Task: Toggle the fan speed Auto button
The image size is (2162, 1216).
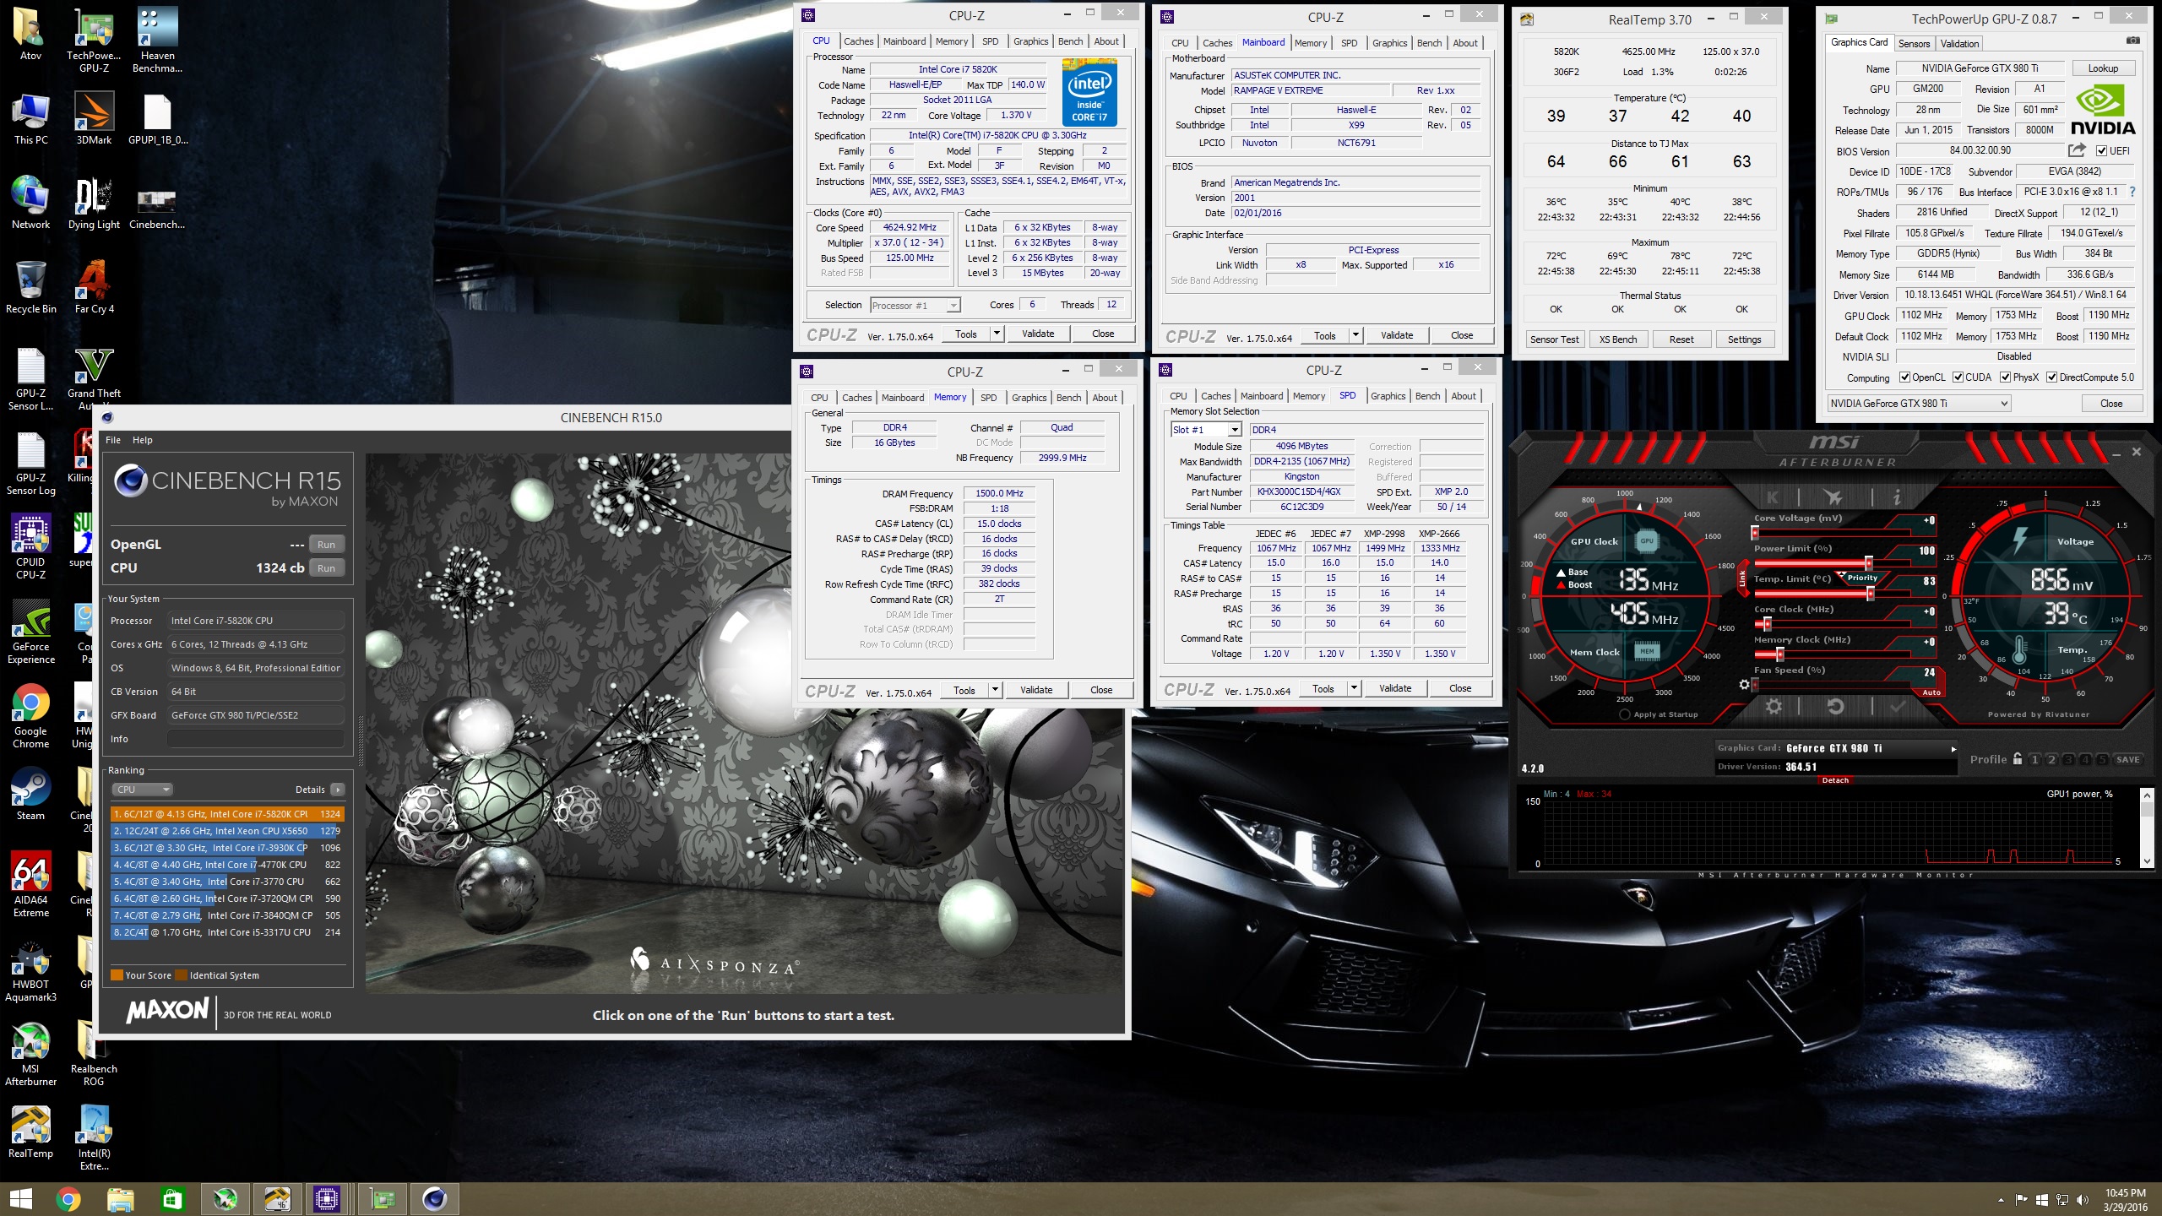Action: pos(1931,692)
